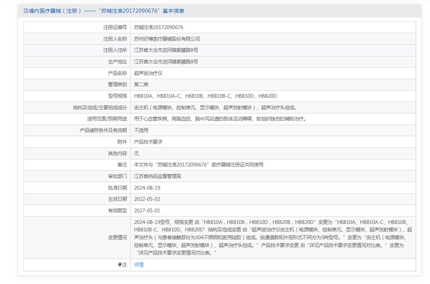
Task: Click the 第二类 management category value
Action: pyautogui.click(x=141, y=84)
